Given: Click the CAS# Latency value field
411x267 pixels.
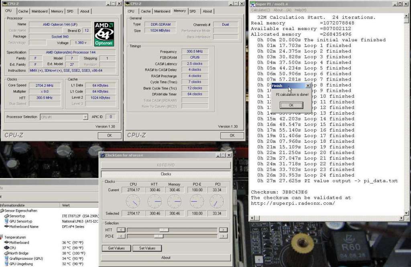Looking at the screenshot, I should [195, 64].
